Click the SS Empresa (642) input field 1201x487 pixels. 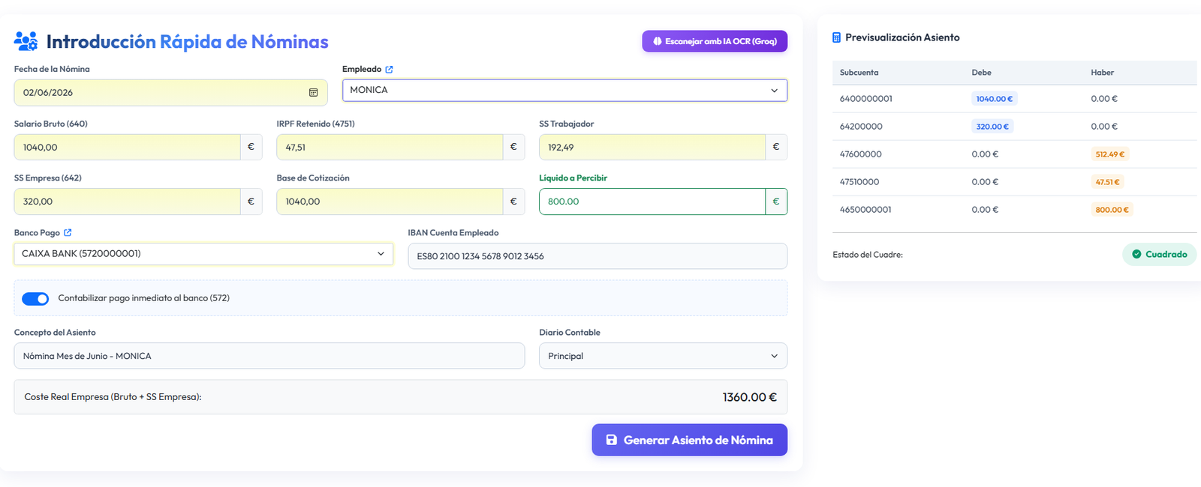pos(127,202)
